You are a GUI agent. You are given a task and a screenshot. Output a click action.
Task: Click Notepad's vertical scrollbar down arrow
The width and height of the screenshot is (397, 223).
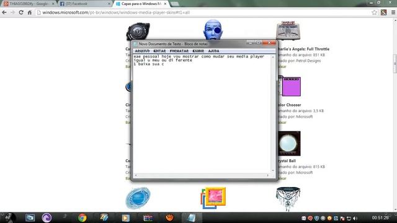[x=273, y=170]
